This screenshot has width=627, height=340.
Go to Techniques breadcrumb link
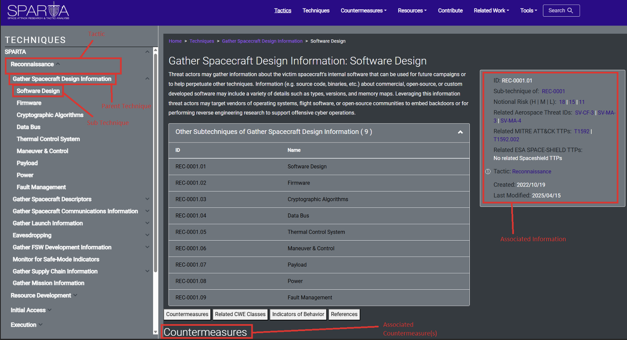tap(202, 41)
